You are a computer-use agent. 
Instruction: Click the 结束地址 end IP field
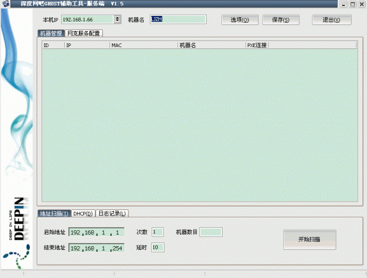[97, 248]
